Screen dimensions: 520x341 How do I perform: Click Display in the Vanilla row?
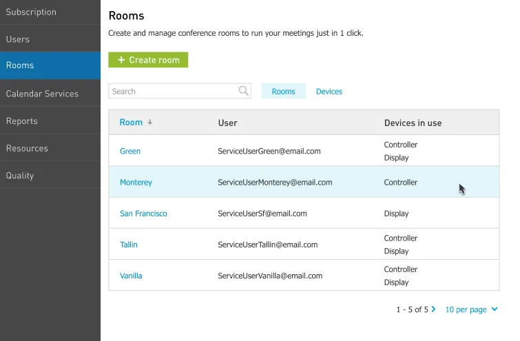pos(396,282)
